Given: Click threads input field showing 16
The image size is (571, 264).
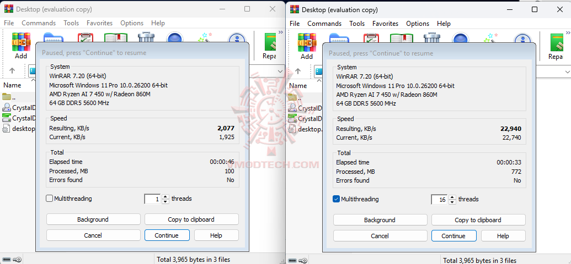Looking at the screenshot, I should coord(440,199).
